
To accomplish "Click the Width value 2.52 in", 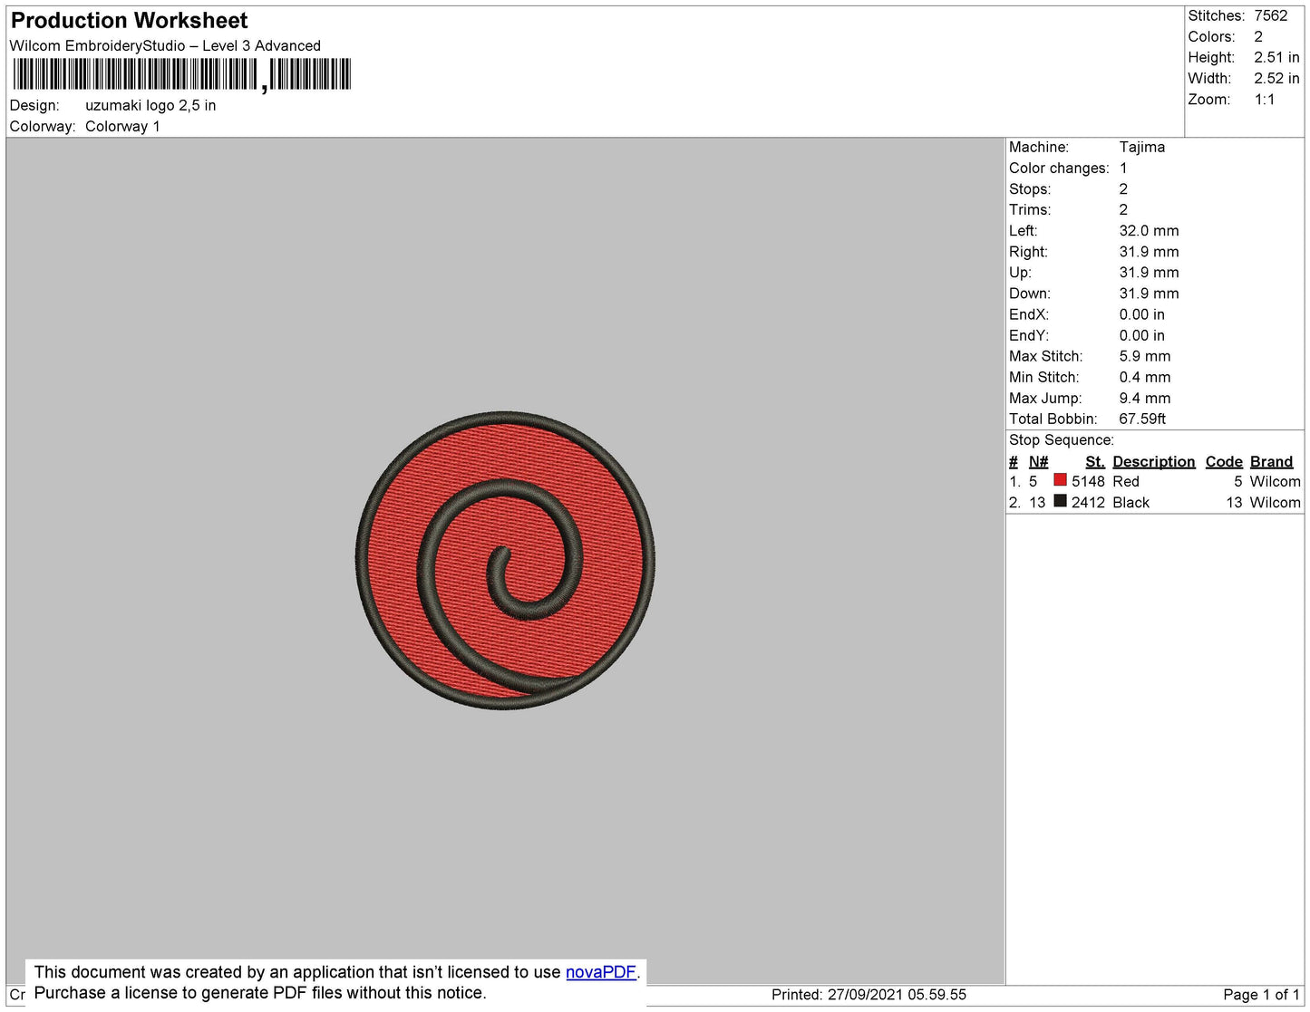I will click(x=1276, y=78).
